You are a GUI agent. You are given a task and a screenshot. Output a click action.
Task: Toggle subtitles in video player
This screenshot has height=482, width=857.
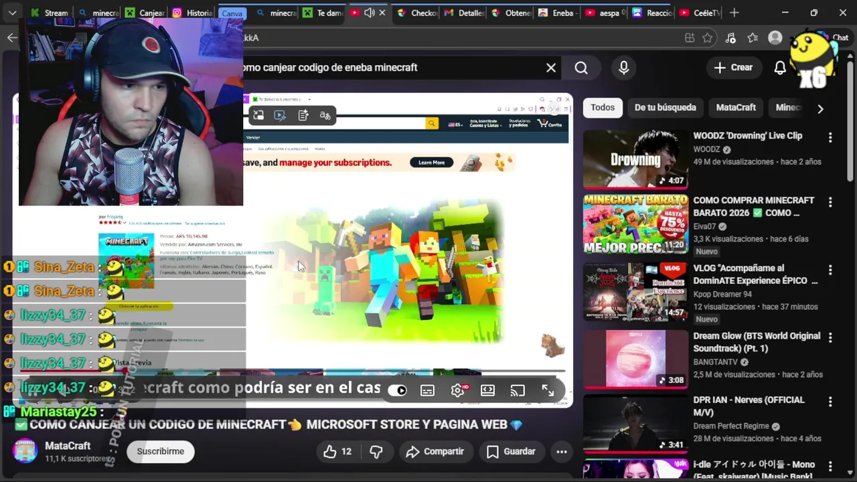tap(427, 390)
